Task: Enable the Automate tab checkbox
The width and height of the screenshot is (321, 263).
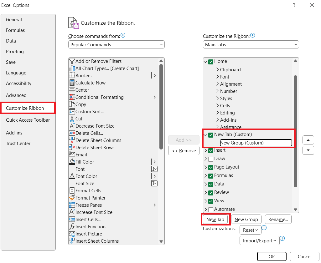Action: pos(211,210)
